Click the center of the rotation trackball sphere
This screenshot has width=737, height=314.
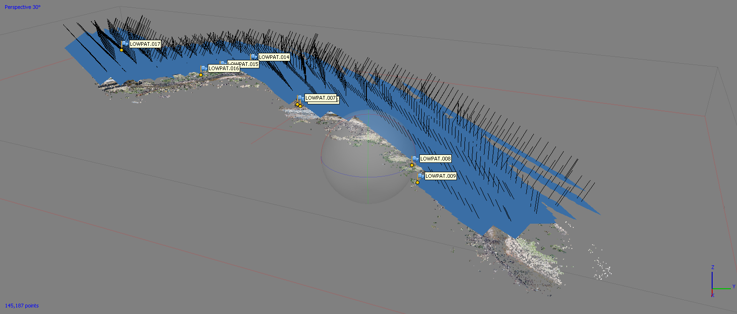[x=368, y=157]
